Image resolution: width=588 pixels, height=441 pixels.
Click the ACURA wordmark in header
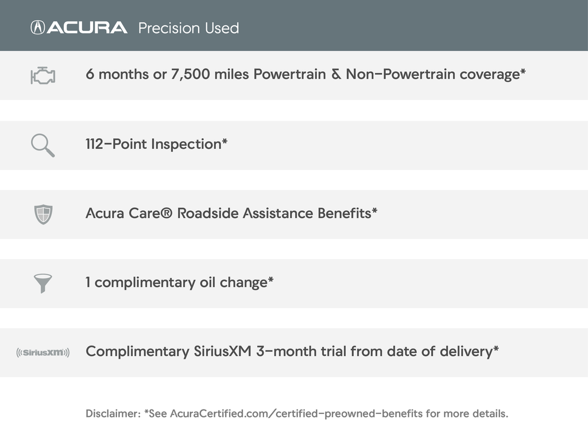87,27
